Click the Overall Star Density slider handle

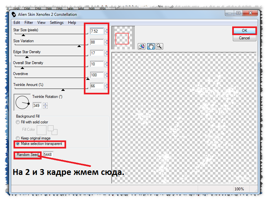[22, 68]
